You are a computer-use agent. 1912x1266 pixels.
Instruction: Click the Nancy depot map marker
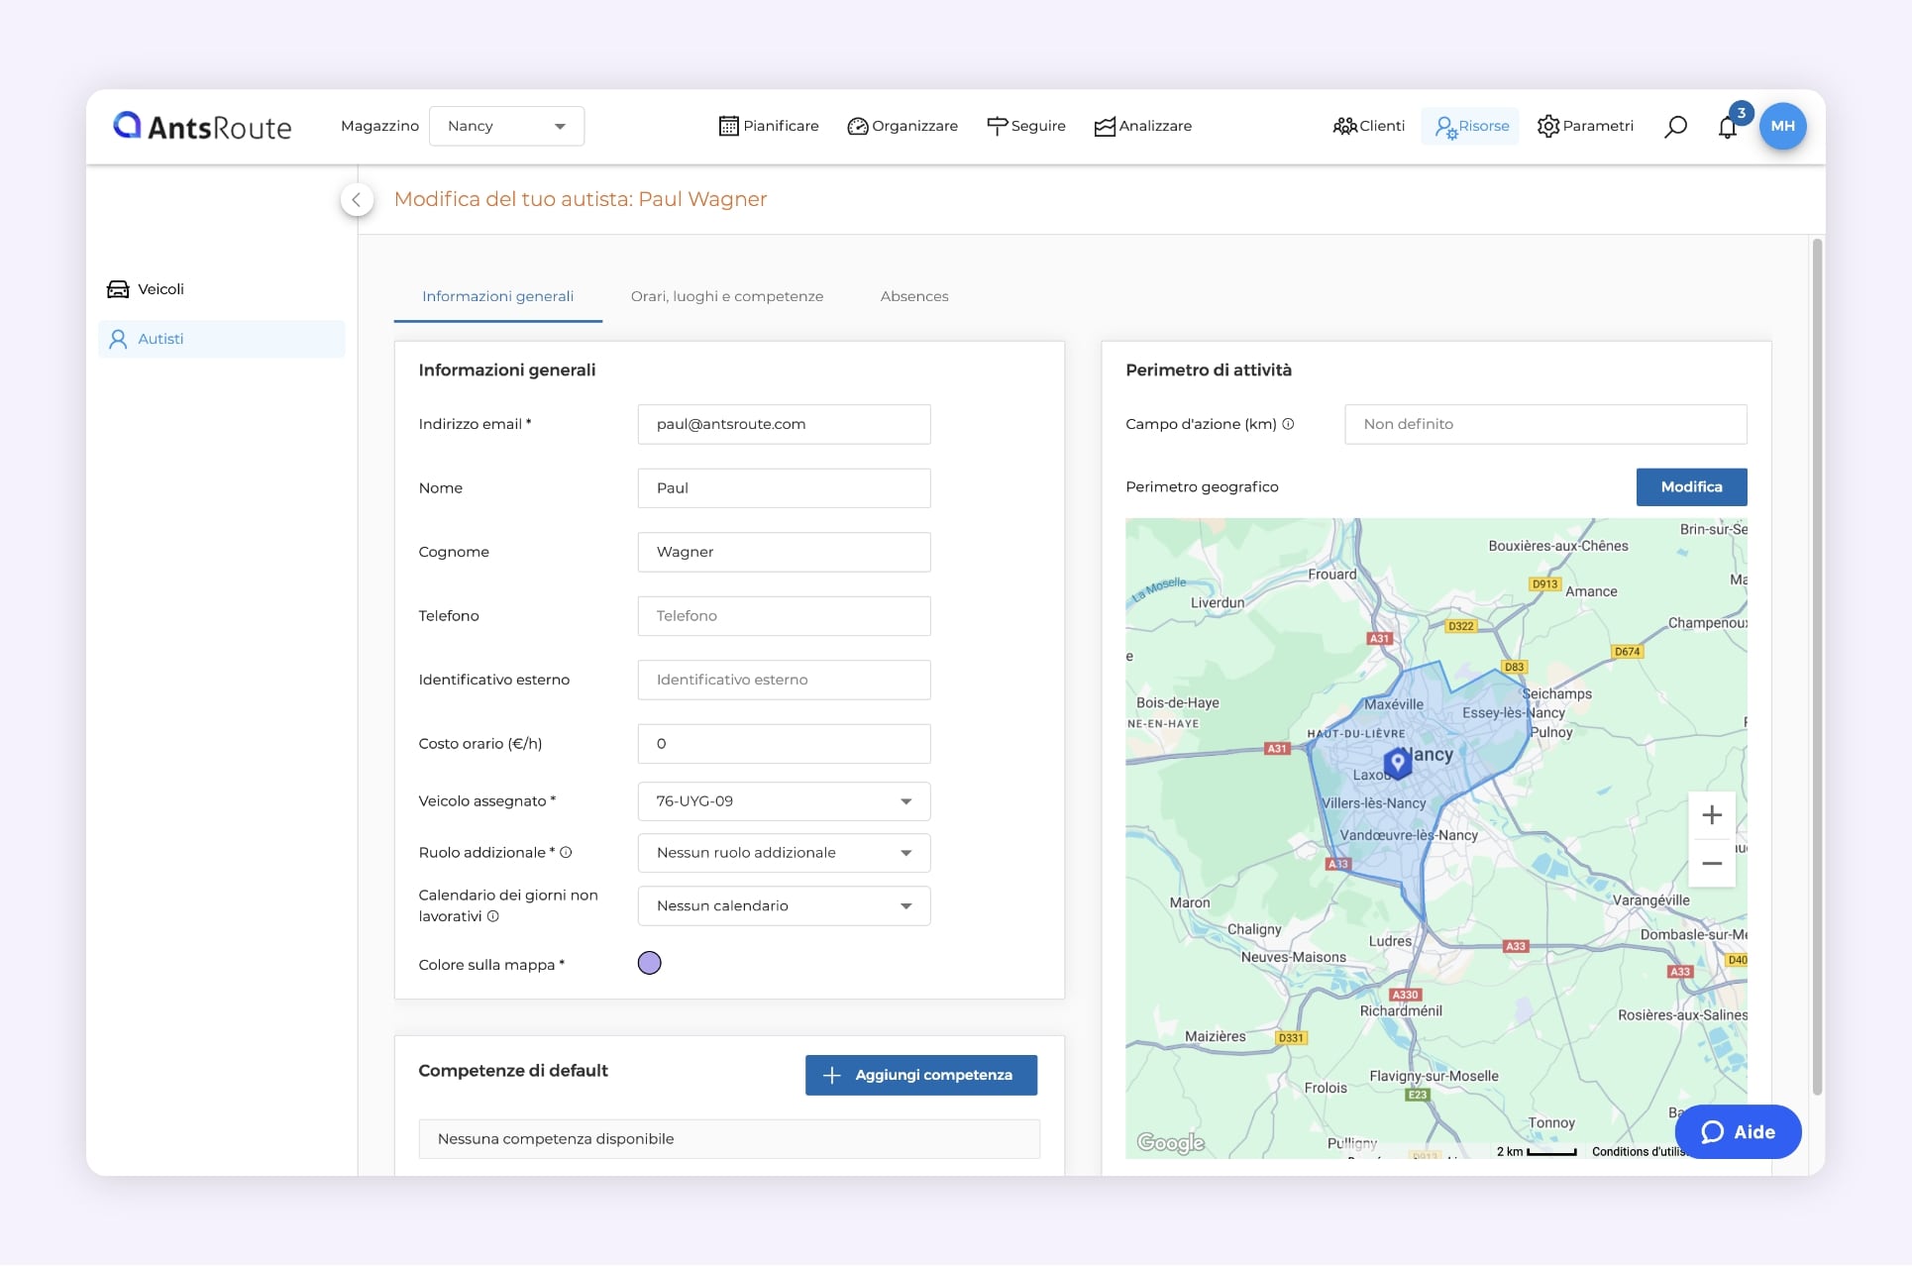[x=1397, y=762]
